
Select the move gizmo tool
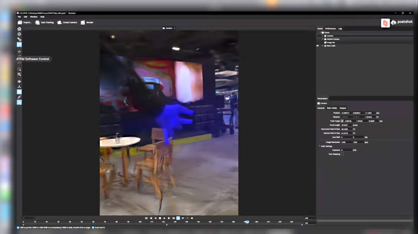click(19, 52)
